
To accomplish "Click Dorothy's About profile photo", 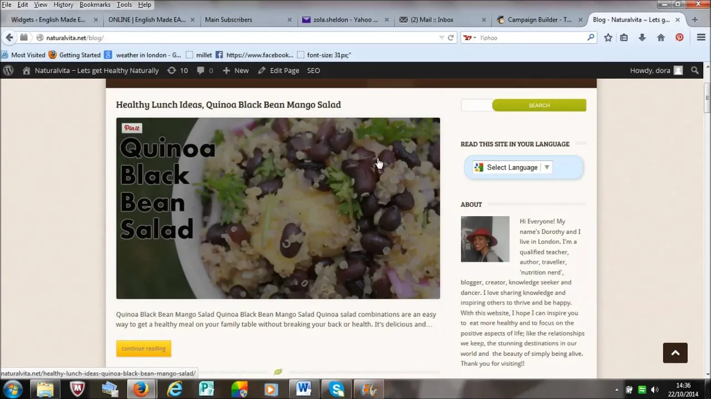I will click(x=485, y=239).
